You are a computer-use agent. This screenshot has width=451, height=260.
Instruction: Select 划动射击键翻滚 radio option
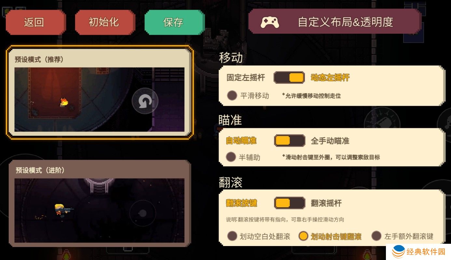(x=330, y=236)
